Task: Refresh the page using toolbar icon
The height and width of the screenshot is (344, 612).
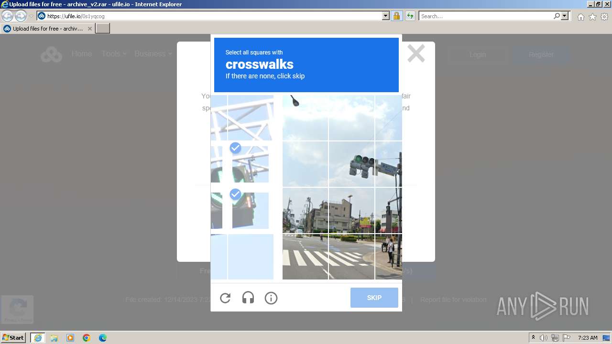Action: point(410,16)
